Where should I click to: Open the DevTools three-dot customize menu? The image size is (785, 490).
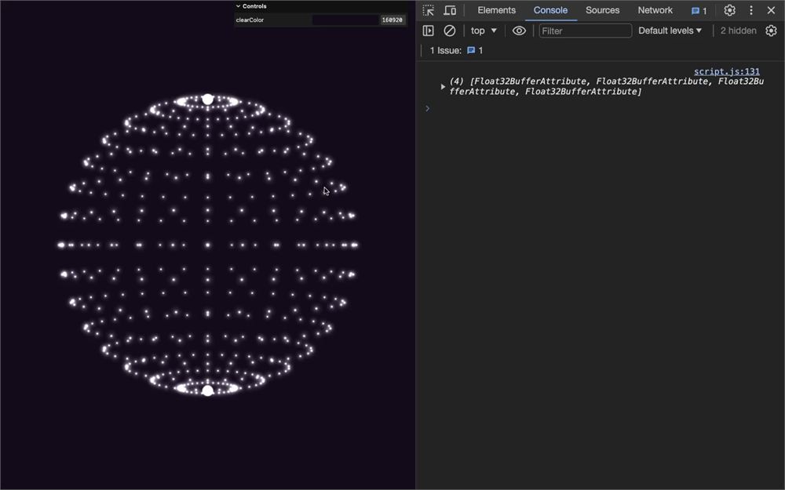coord(751,10)
